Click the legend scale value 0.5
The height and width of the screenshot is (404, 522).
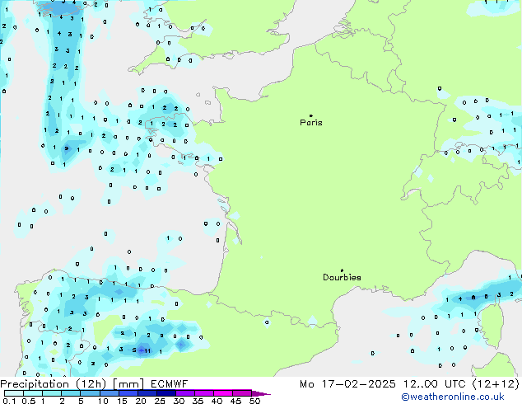pos(29,401)
